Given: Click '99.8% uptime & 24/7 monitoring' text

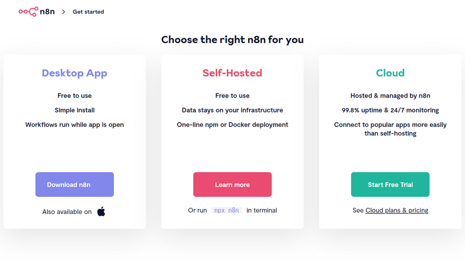Looking at the screenshot, I should click(x=390, y=110).
